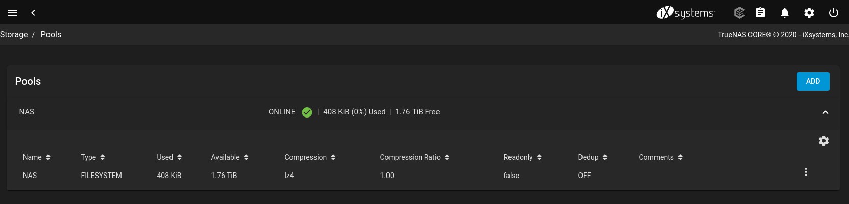Select the NAS FILESYSTEM dataset row
Screen dimensions: 849x204
[101, 176]
